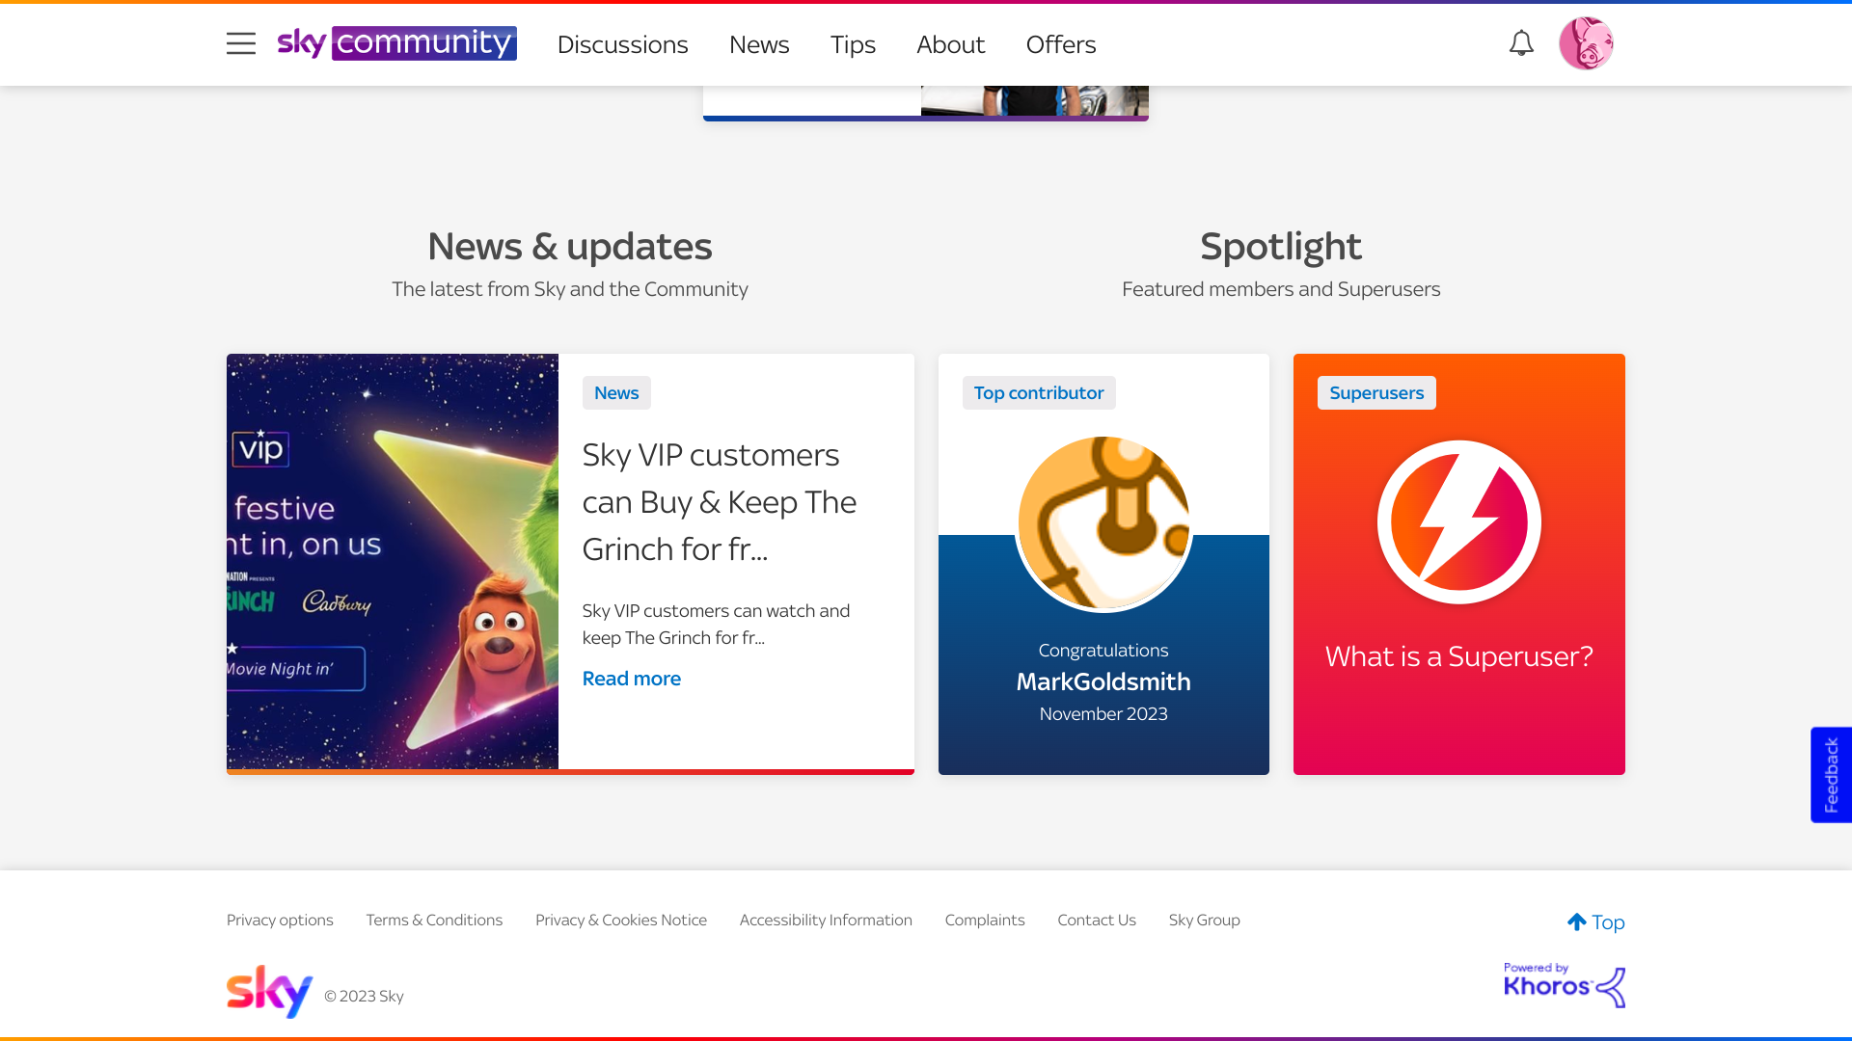
Task: Click the Top contributor badge
Action: pyautogui.click(x=1038, y=392)
